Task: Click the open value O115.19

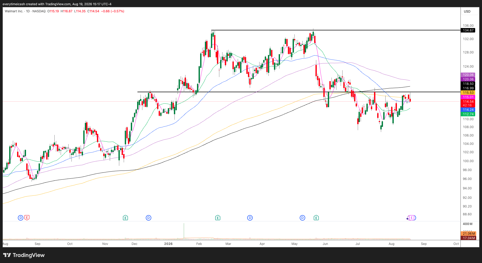Action: click(53, 11)
